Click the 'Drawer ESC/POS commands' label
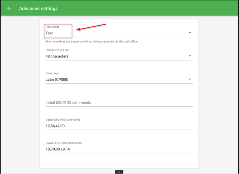This screenshot has width=239, height=174. (63, 143)
